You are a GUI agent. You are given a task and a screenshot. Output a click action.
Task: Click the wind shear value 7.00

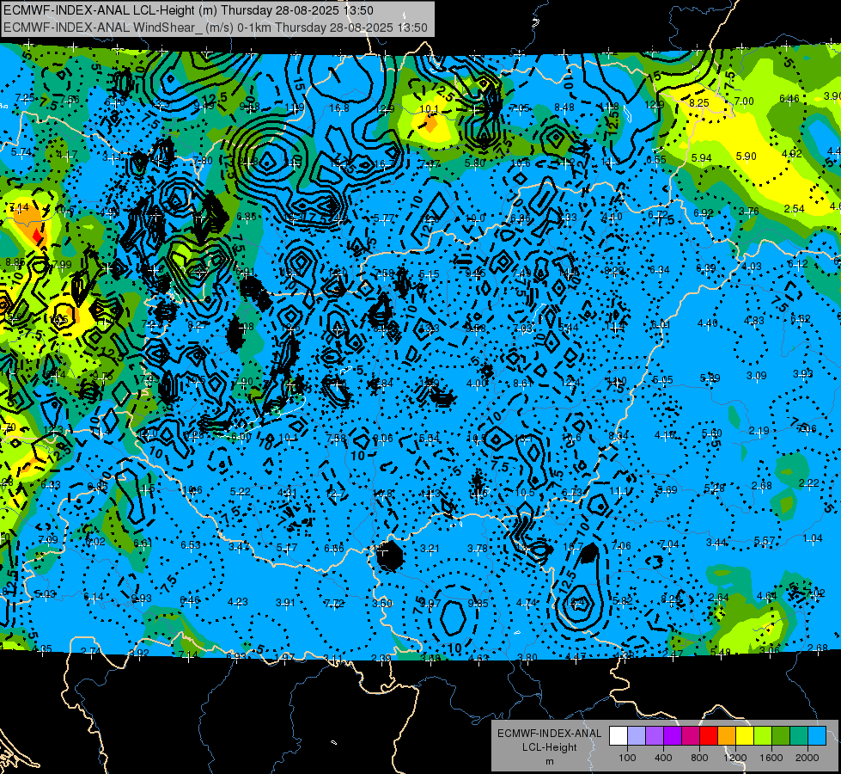point(744,101)
